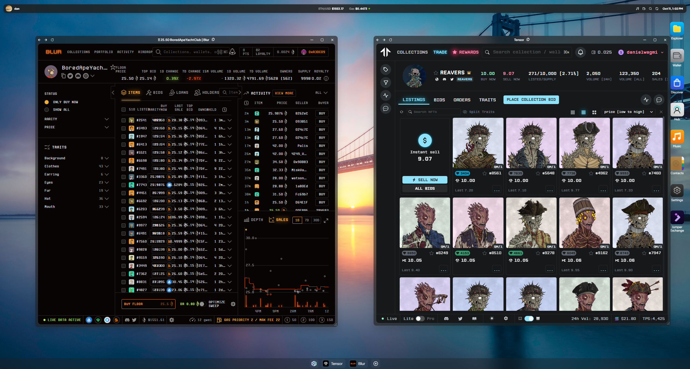Switch to the Loans tab in Blur
This screenshot has width=690, height=369.
click(x=179, y=93)
